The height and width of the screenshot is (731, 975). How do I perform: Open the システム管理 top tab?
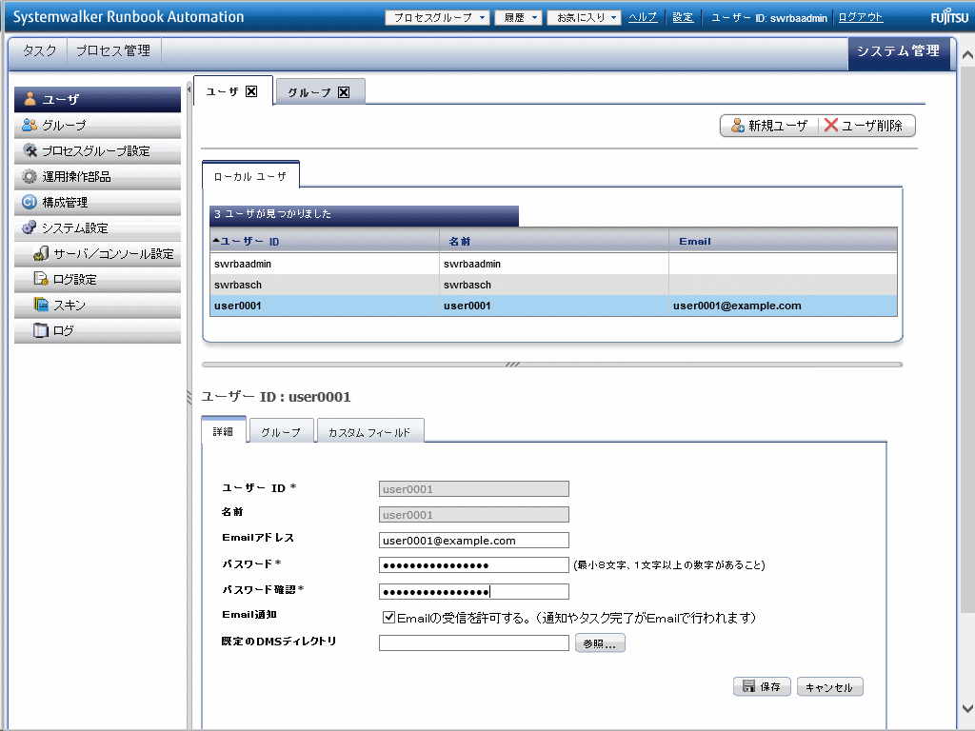(x=899, y=51)
